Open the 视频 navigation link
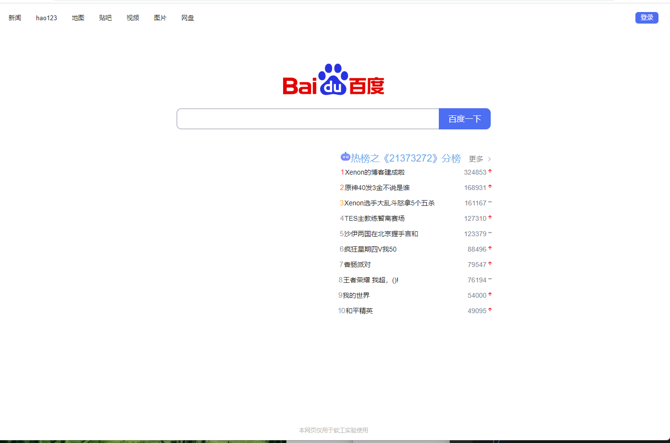The image size is (670, 443). coord(133,18)
